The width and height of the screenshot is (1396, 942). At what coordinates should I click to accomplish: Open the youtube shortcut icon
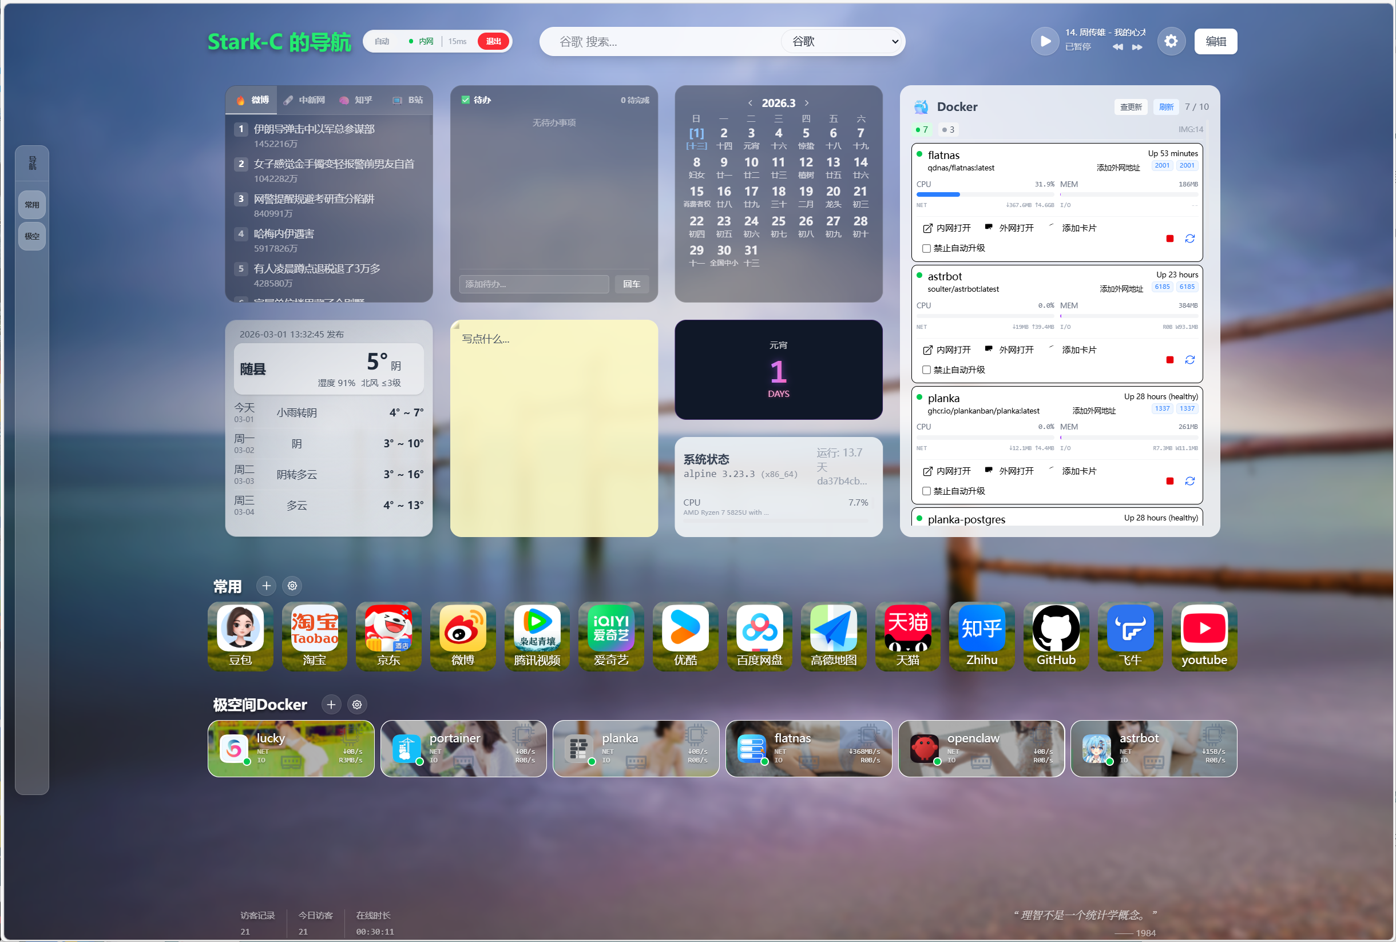(1203, 628)
